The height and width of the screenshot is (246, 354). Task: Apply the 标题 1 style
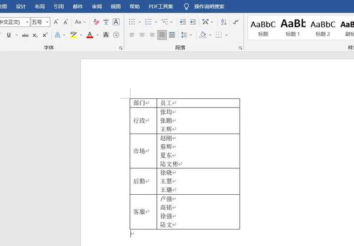pos(293,27)
